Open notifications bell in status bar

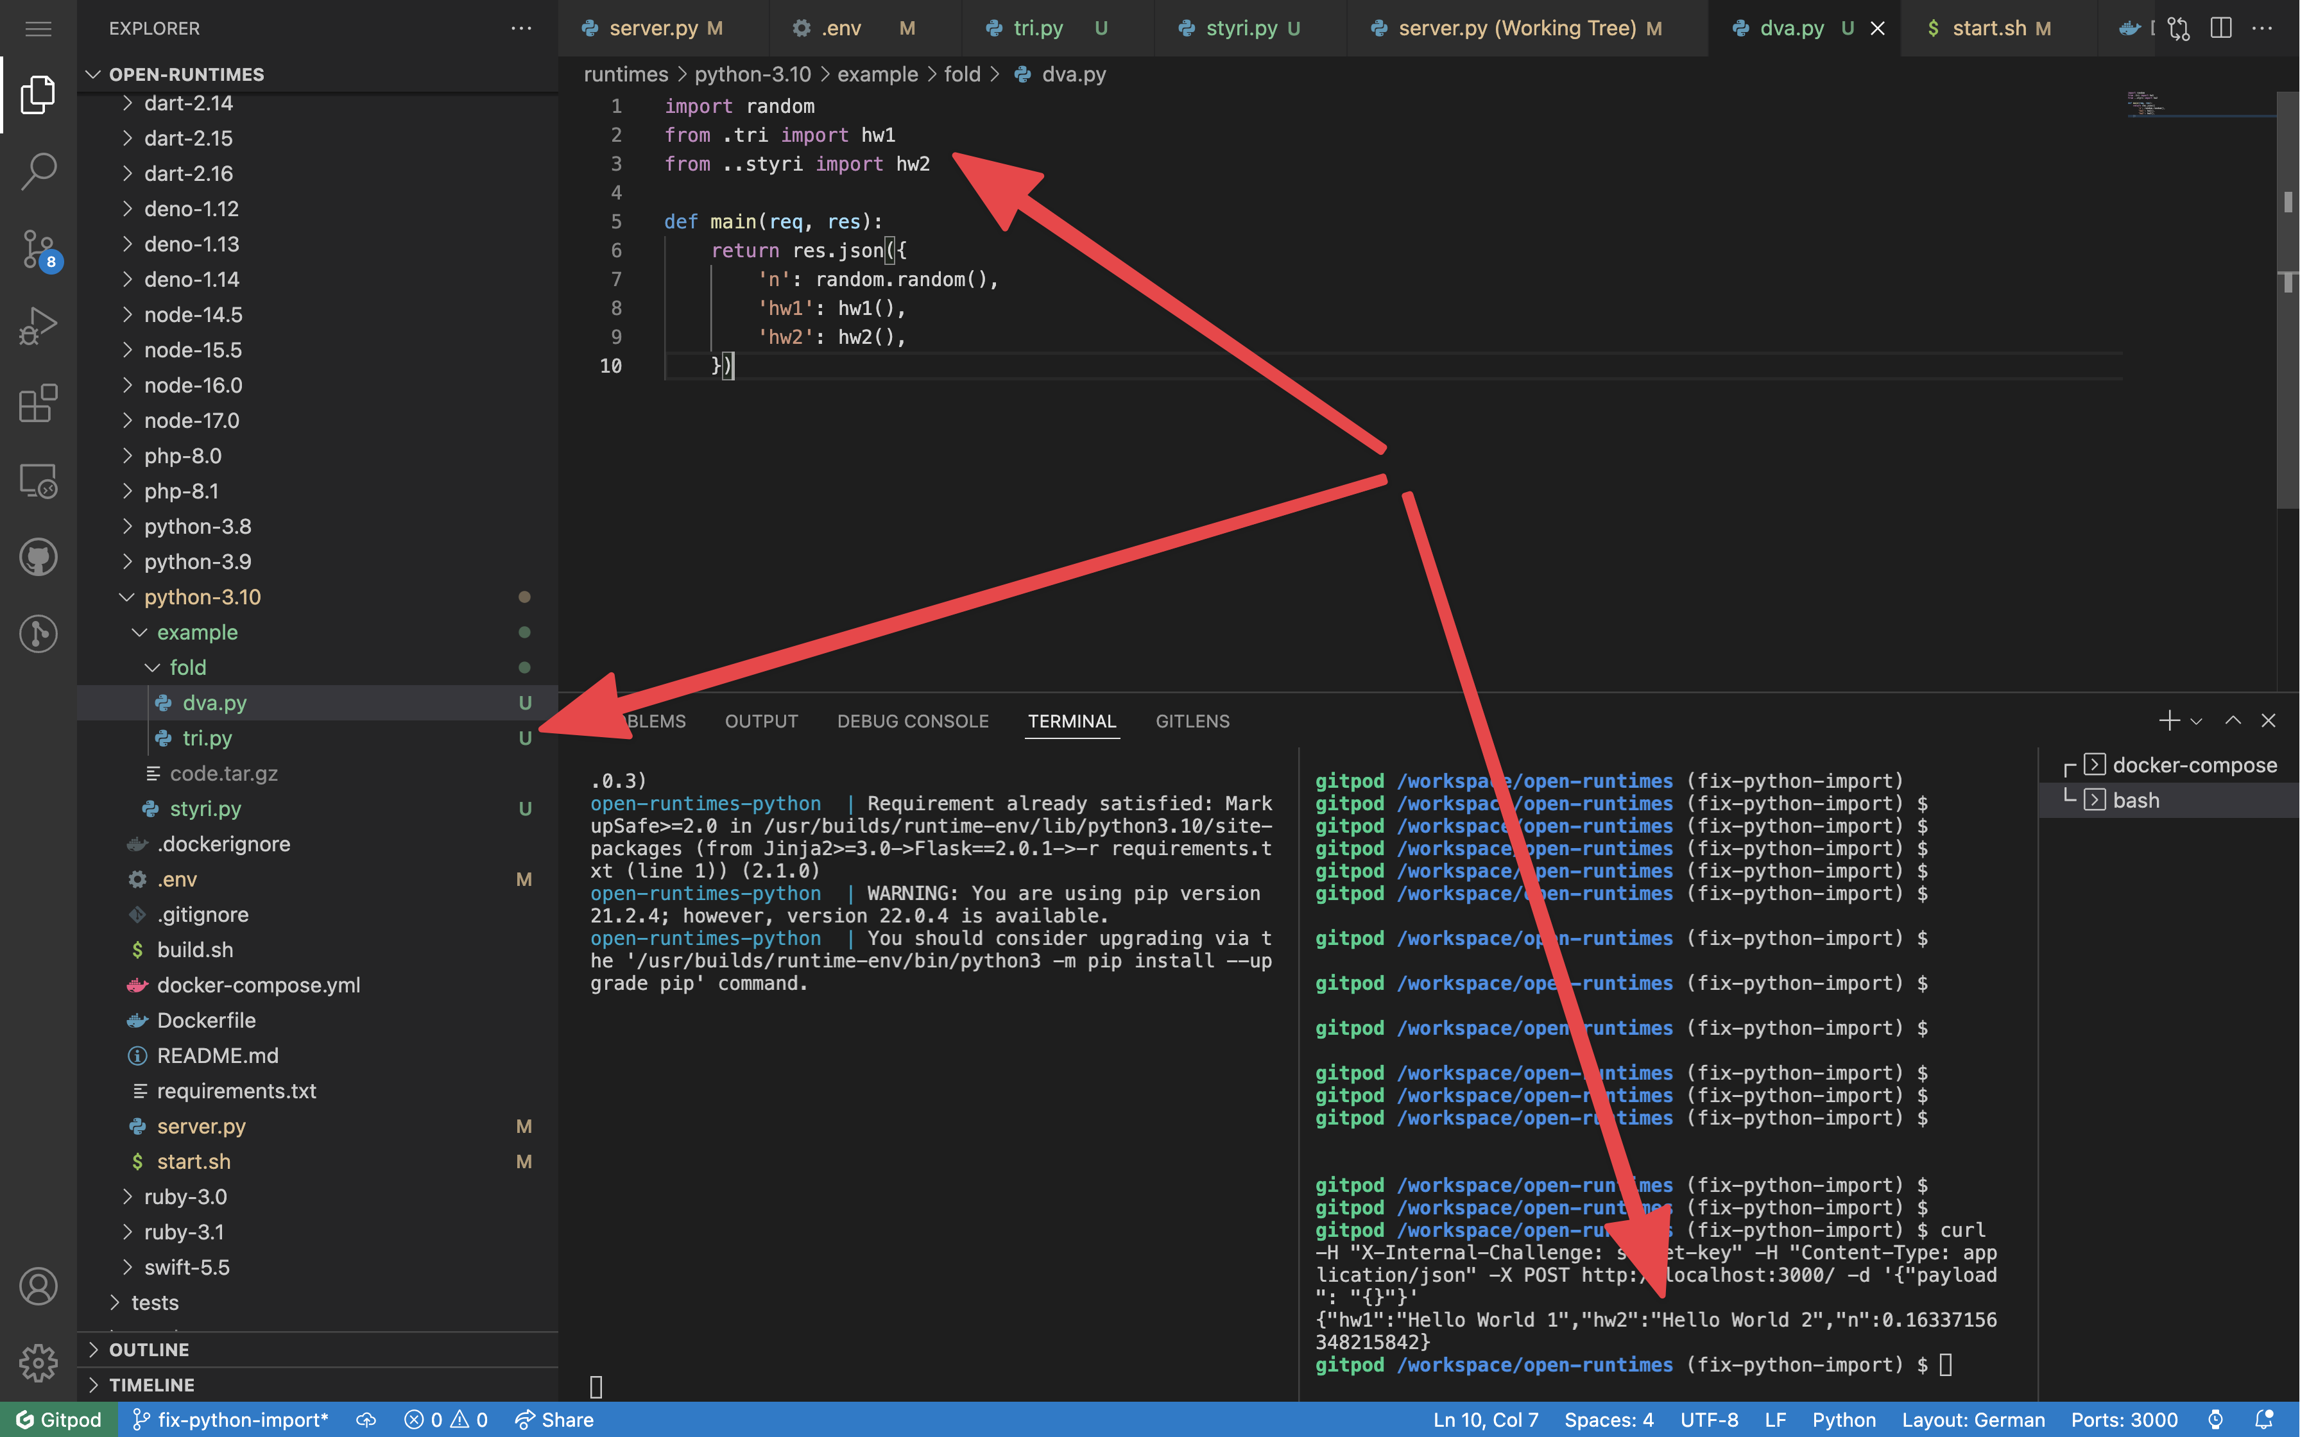2264,1420
